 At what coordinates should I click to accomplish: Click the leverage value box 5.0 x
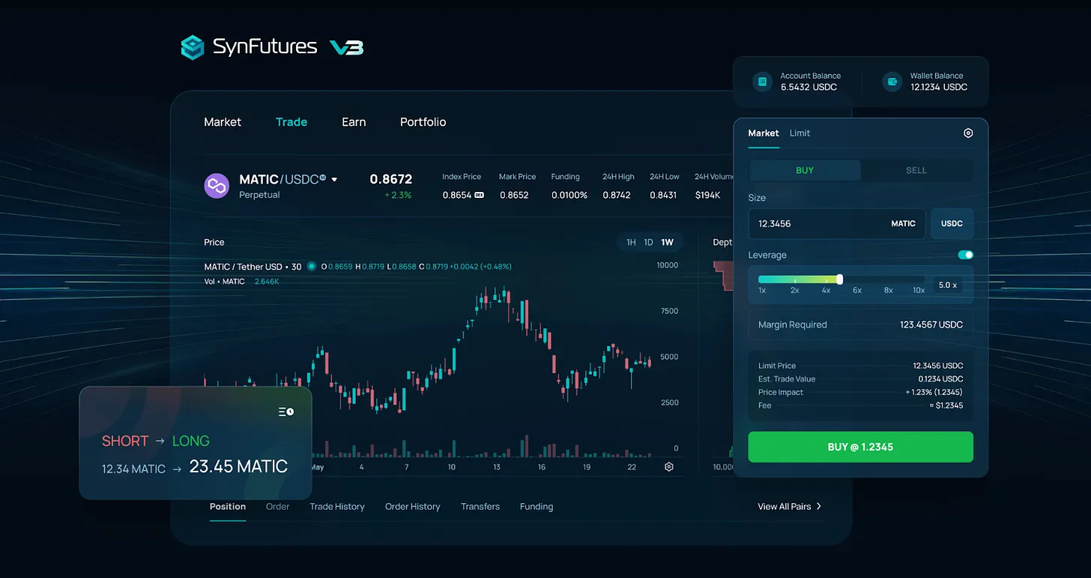pyautogui.click(x=948, y=285)
